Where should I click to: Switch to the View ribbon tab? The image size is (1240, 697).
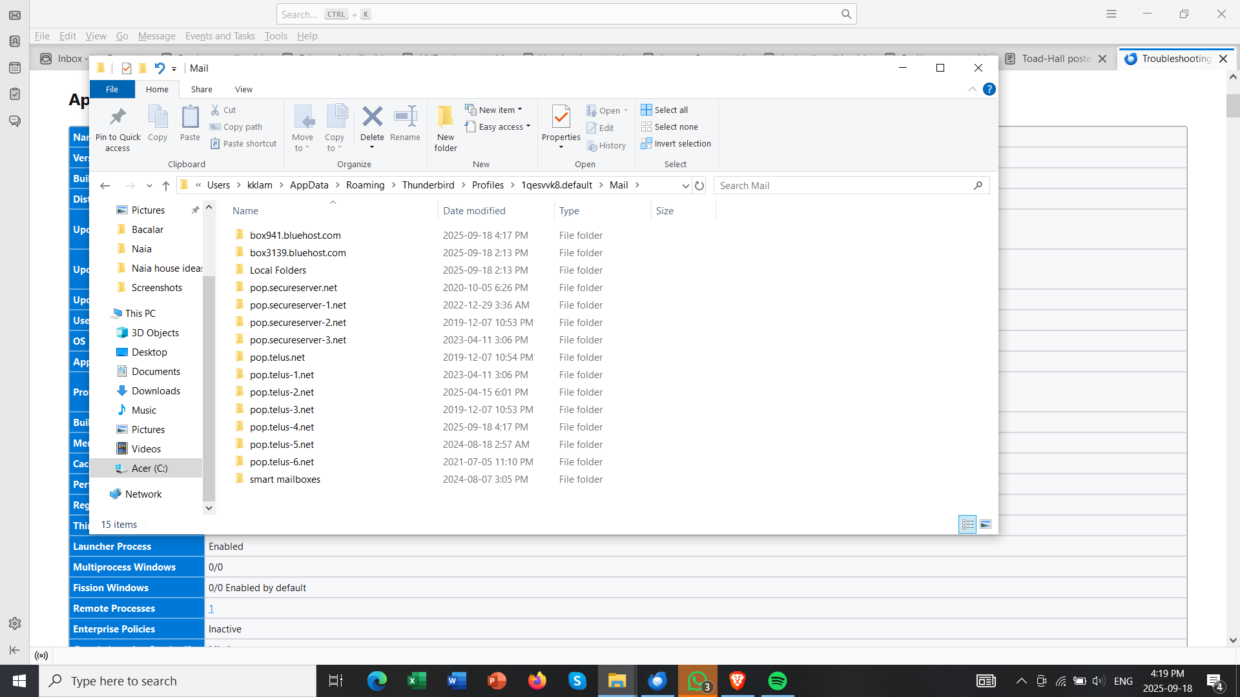point(243,90)
